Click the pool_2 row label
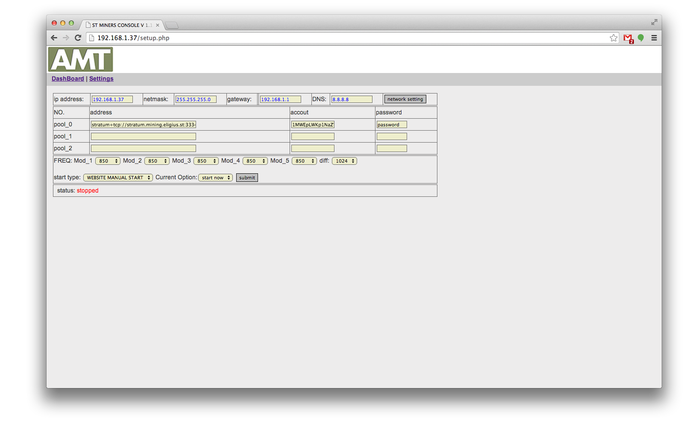This screenshot has width=686, height=444. tap(63, 148)
